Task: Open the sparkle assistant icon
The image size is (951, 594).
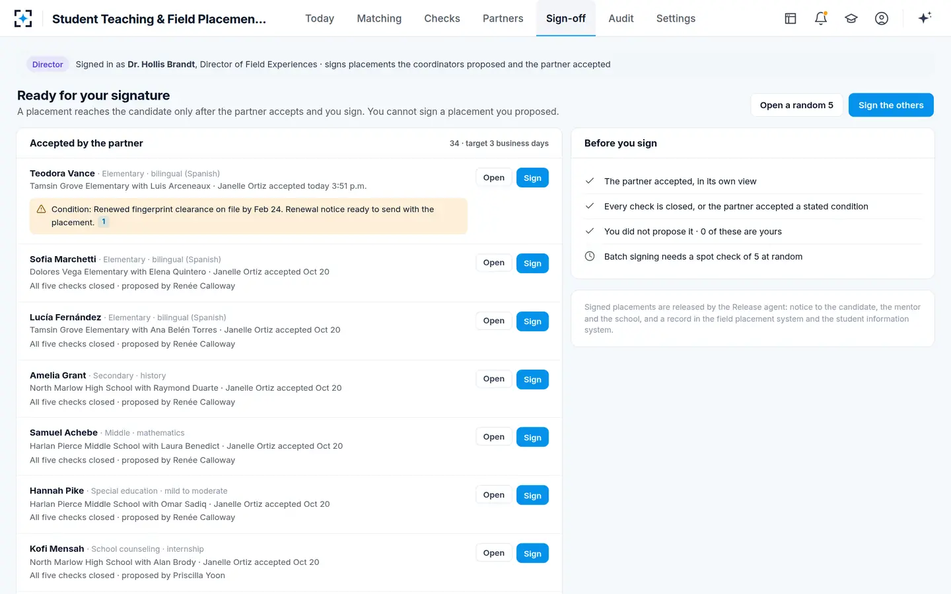Action: tap(925, 18)
